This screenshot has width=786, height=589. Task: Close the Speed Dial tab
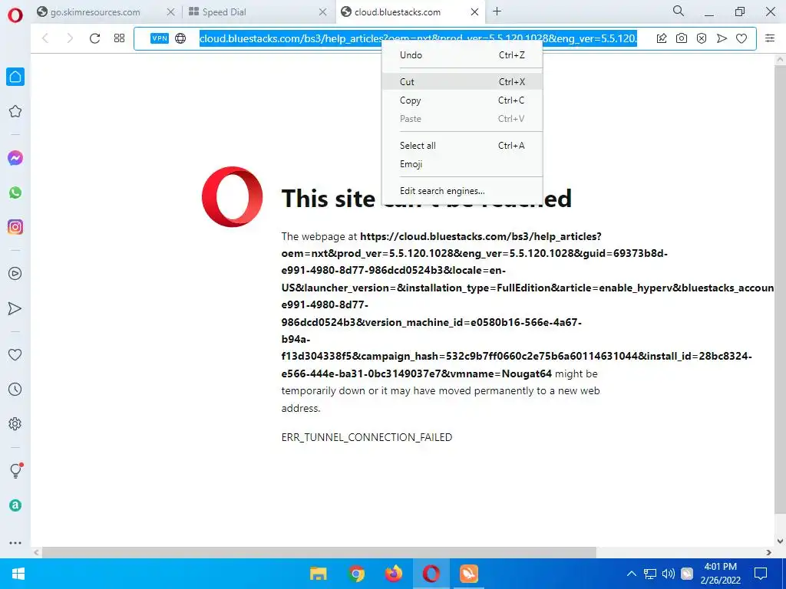(323, 12)
